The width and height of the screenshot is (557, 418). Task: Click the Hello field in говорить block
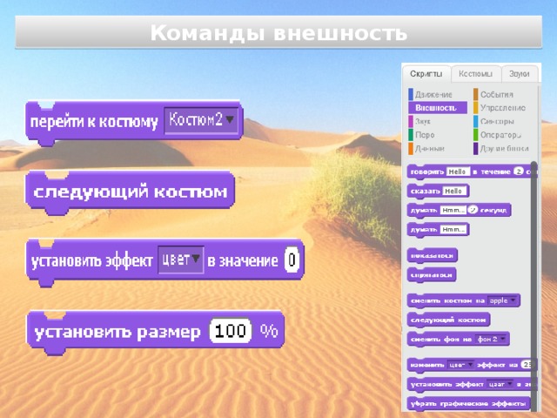(x=458, y=172)
